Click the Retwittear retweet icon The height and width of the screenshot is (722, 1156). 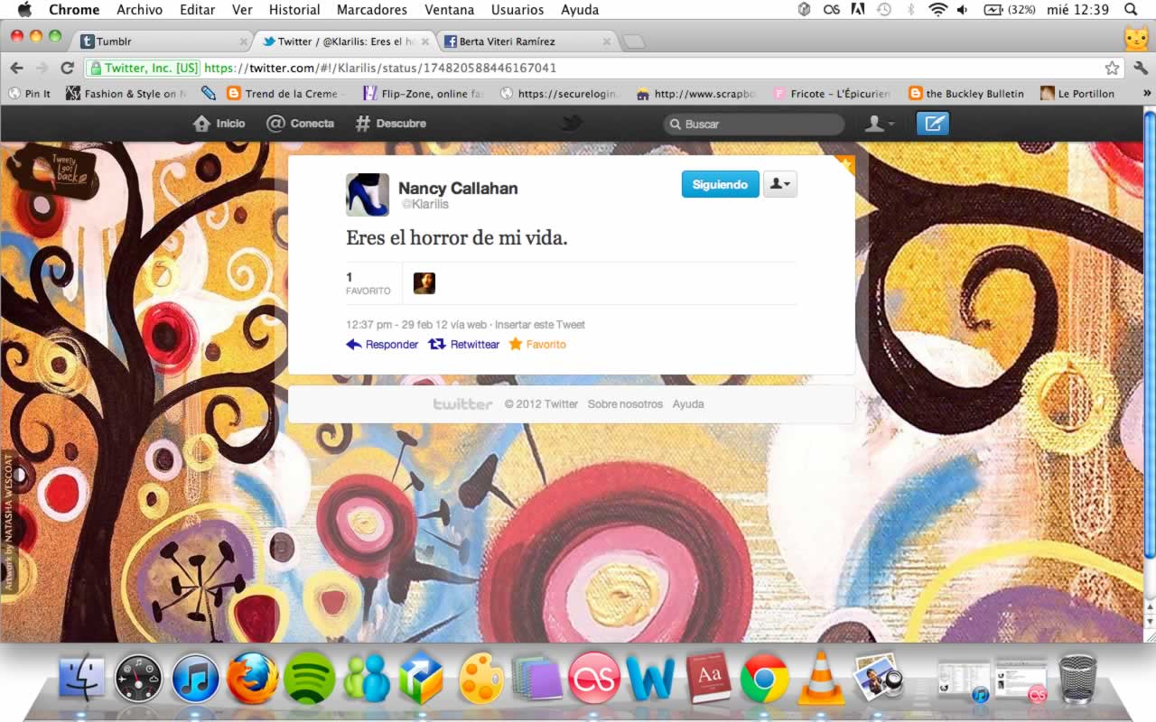coord(437,344)
